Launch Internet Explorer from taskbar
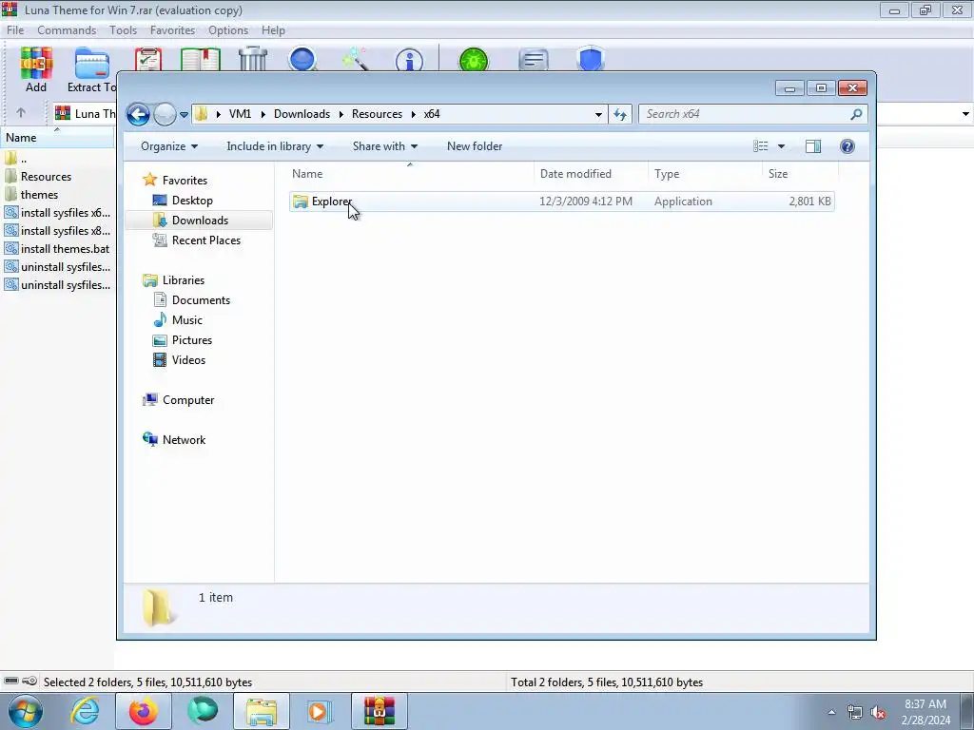The height and width of the screenshot is (730, 974). 85,711
